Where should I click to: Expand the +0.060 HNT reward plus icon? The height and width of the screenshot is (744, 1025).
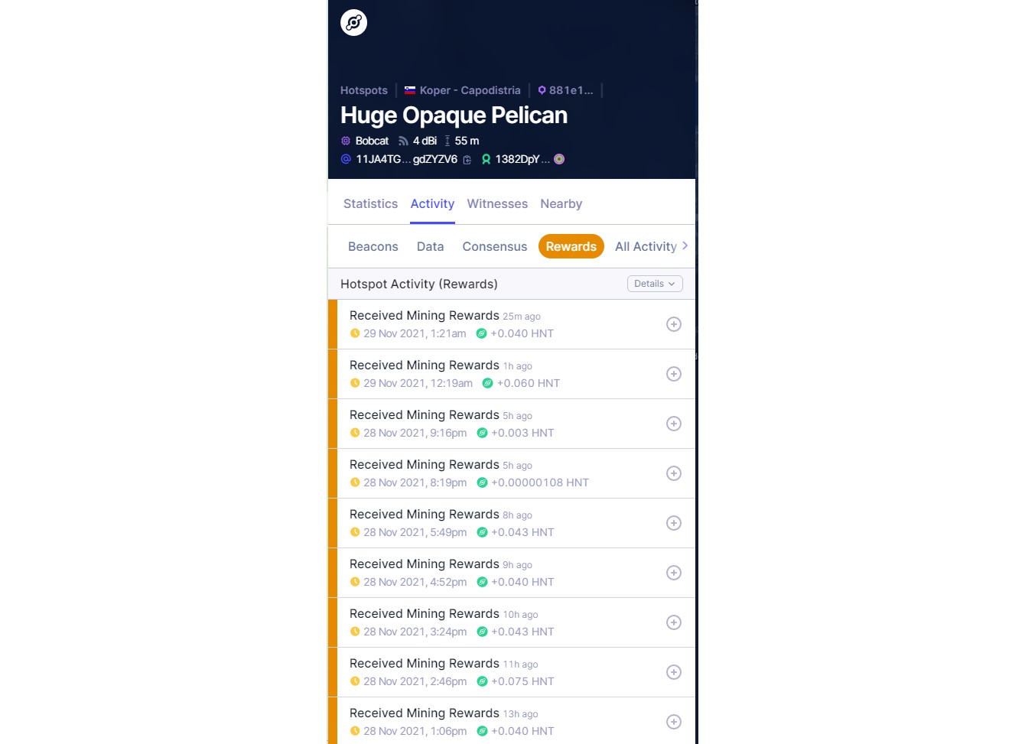674,374
